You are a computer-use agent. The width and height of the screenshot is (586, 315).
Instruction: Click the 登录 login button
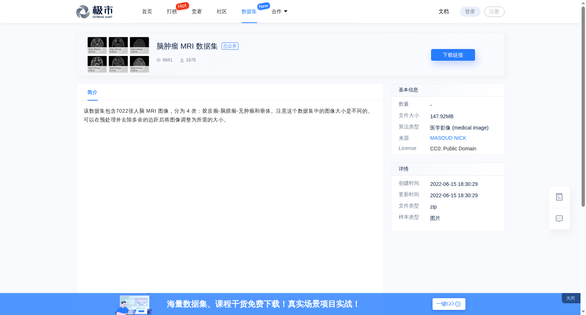[470, 12]
